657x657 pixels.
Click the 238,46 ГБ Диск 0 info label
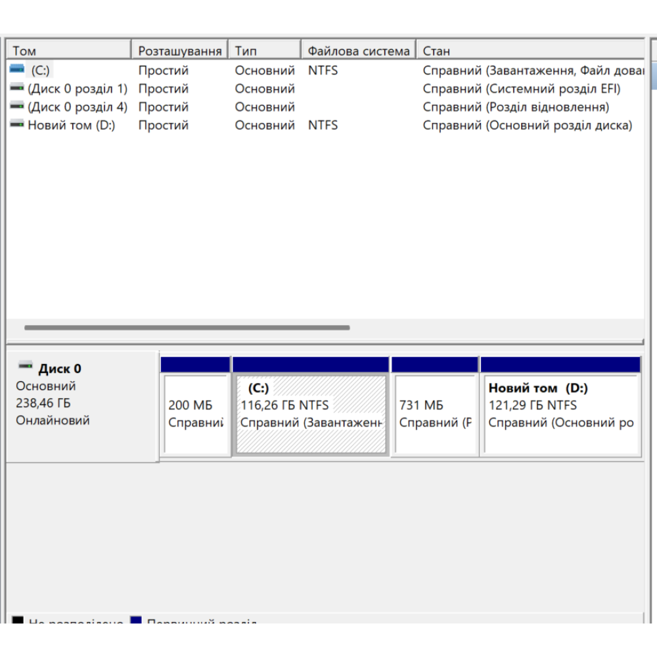click(x=43, y=403)
